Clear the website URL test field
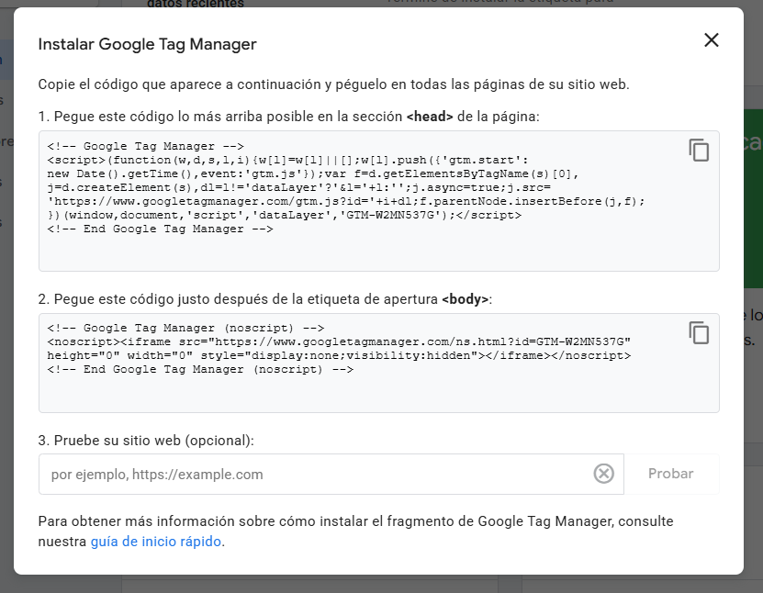The height and width of the screenshot is (593, 763). pos(603,474)
